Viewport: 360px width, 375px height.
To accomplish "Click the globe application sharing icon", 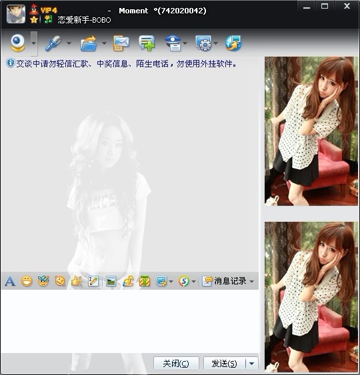I will pyautogui.click(x=233, y=43).
